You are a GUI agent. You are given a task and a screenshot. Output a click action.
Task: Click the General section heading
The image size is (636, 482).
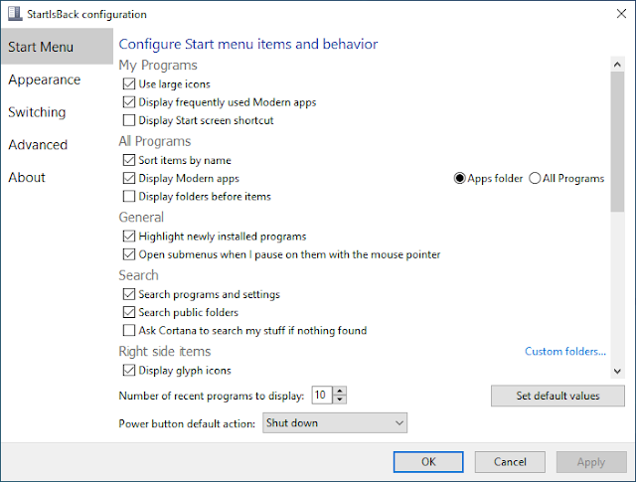point(141,217)
